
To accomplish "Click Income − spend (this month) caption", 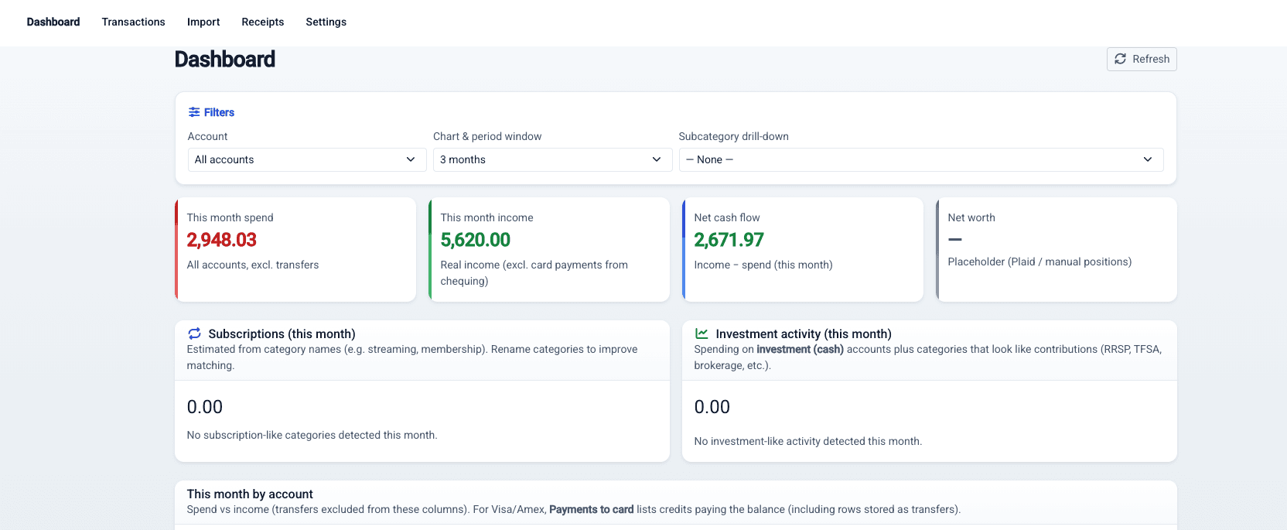I will pyautogui.click(x=763, y=265).
